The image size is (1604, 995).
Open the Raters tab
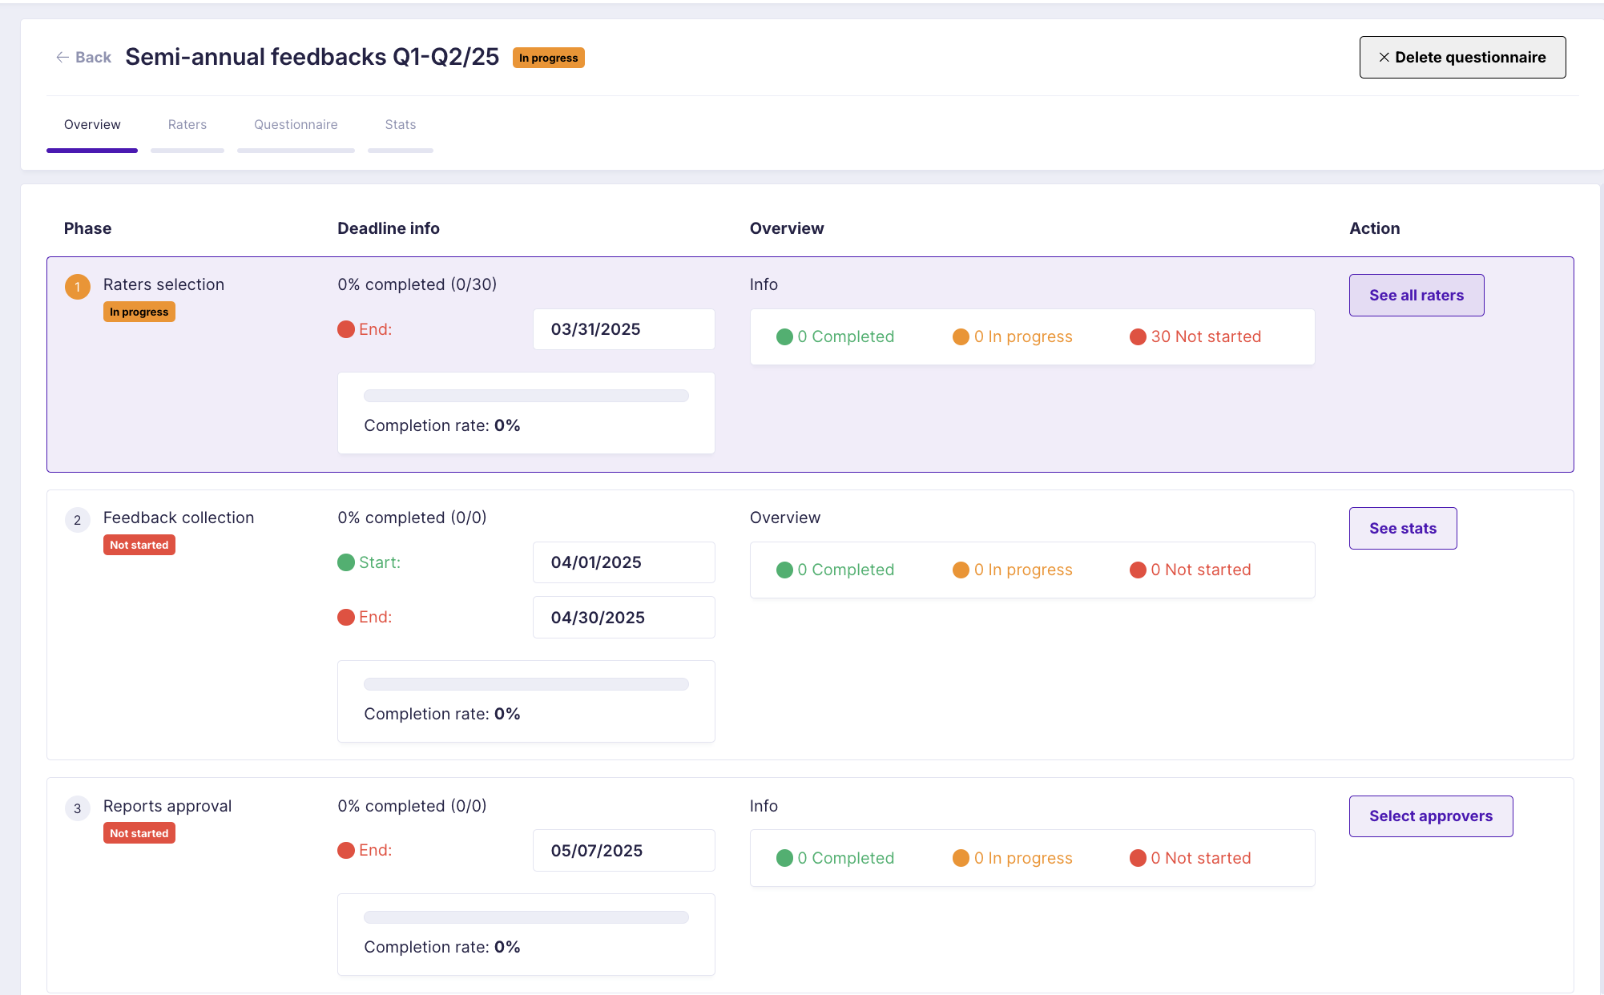[x=187, y=125]
